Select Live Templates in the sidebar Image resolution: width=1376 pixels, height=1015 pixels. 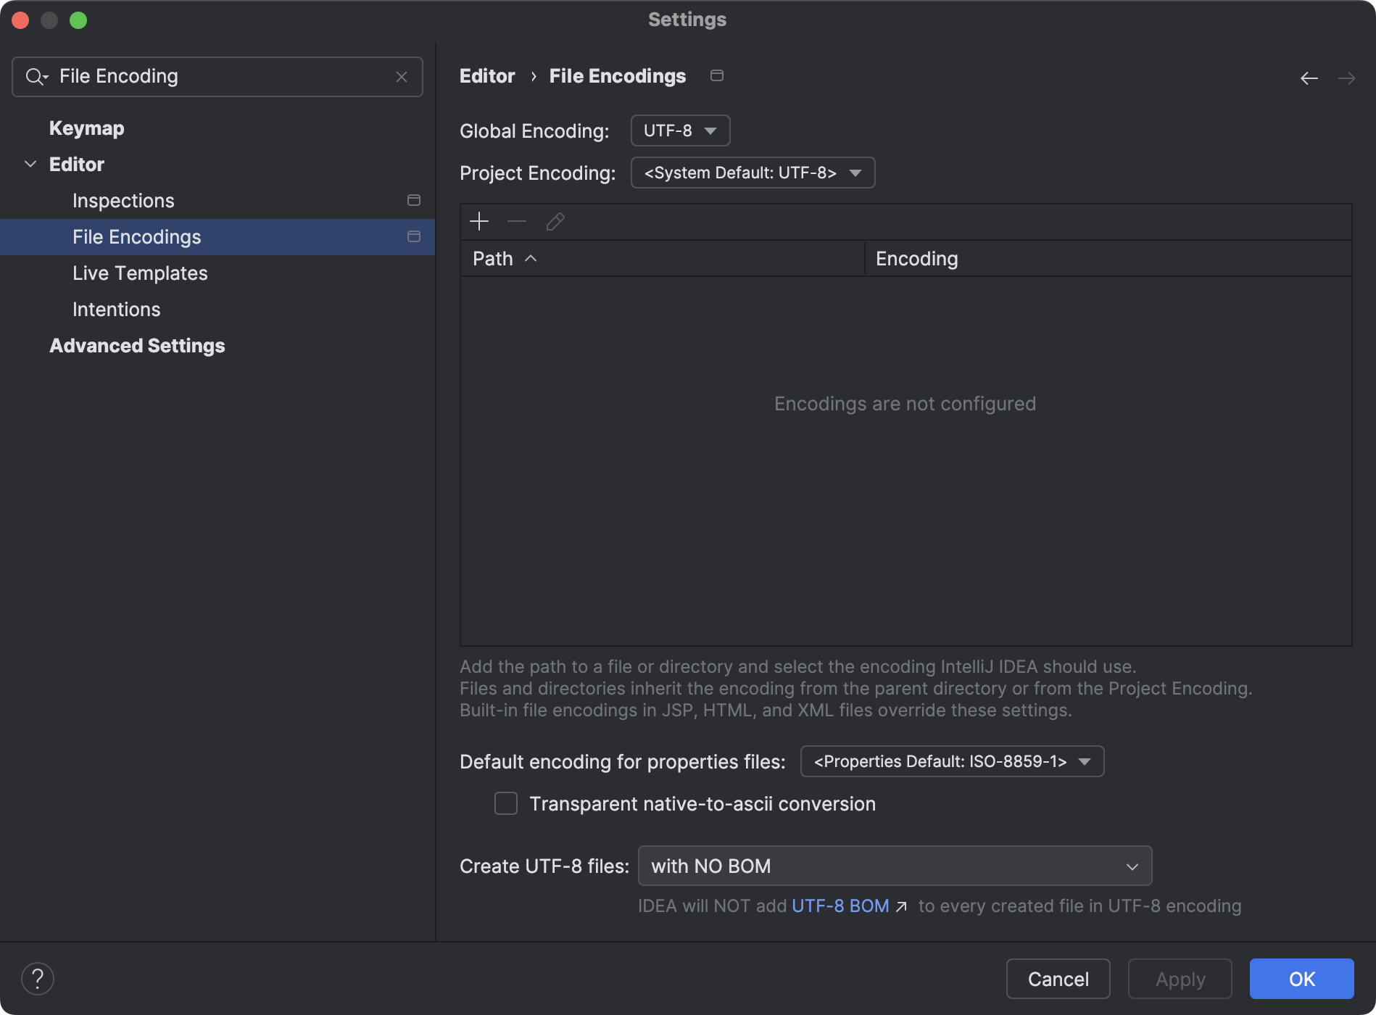[x=140, y=273]
